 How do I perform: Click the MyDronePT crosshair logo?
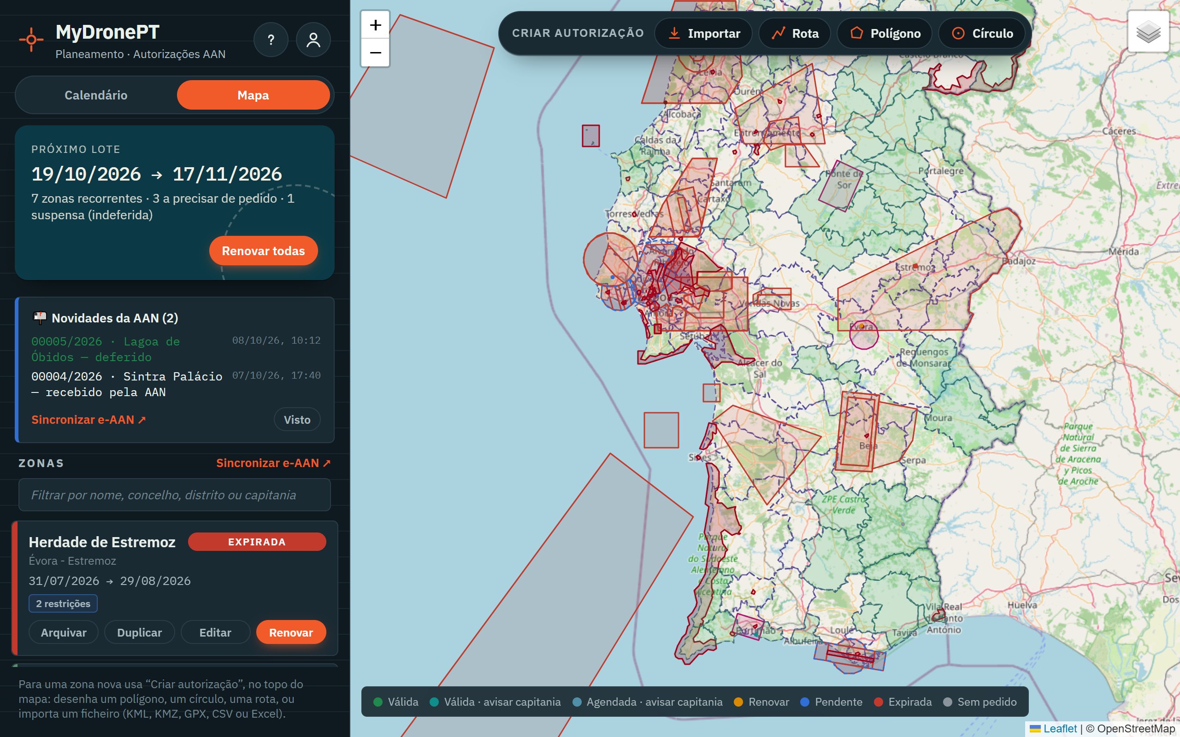[31, 40]
